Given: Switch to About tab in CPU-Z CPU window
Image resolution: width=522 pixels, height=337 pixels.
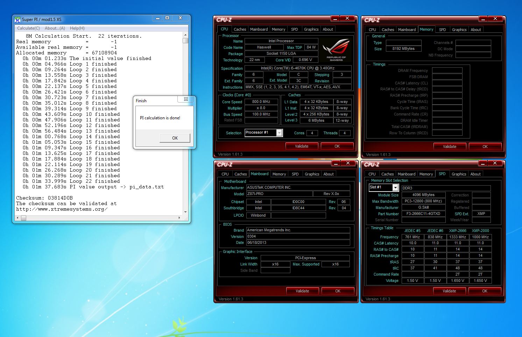Looking at the screenshot, I should point(328,29).
